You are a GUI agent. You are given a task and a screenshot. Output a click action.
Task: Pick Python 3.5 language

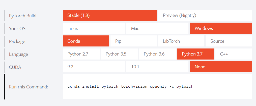(x=119, y=54)
